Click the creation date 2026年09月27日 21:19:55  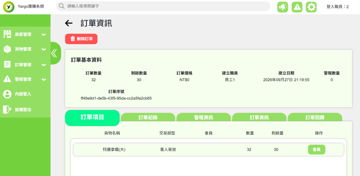point(286,80)
